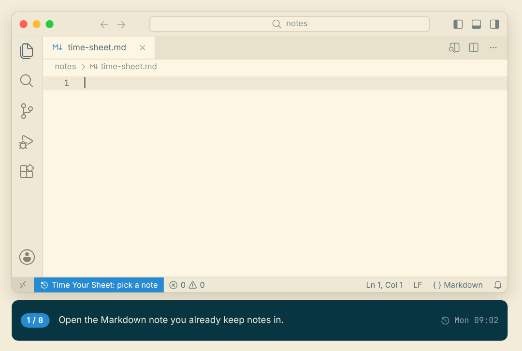Open the editor More Actions ellipsis
The height and width of the screenshot is (351, 522).
tap(493, 47)
